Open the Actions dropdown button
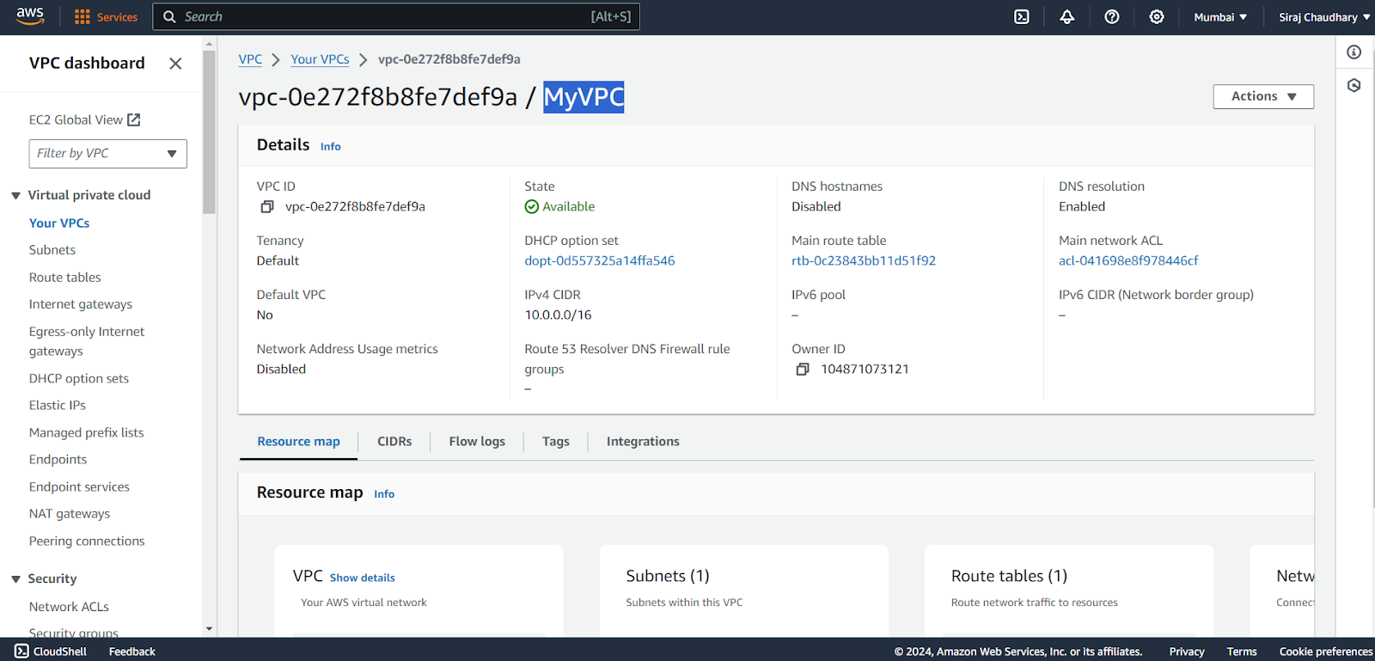 1263,96
